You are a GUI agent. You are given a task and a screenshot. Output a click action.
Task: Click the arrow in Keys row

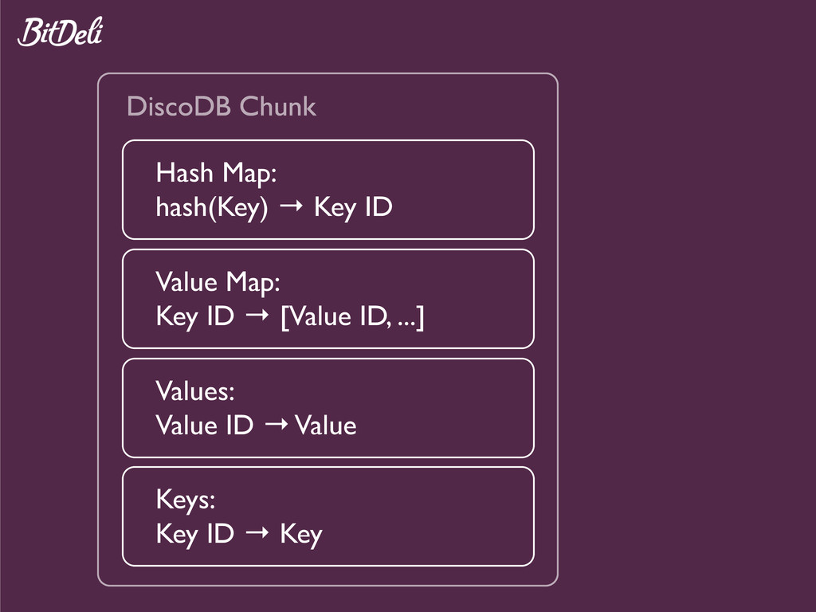point(257,532)
